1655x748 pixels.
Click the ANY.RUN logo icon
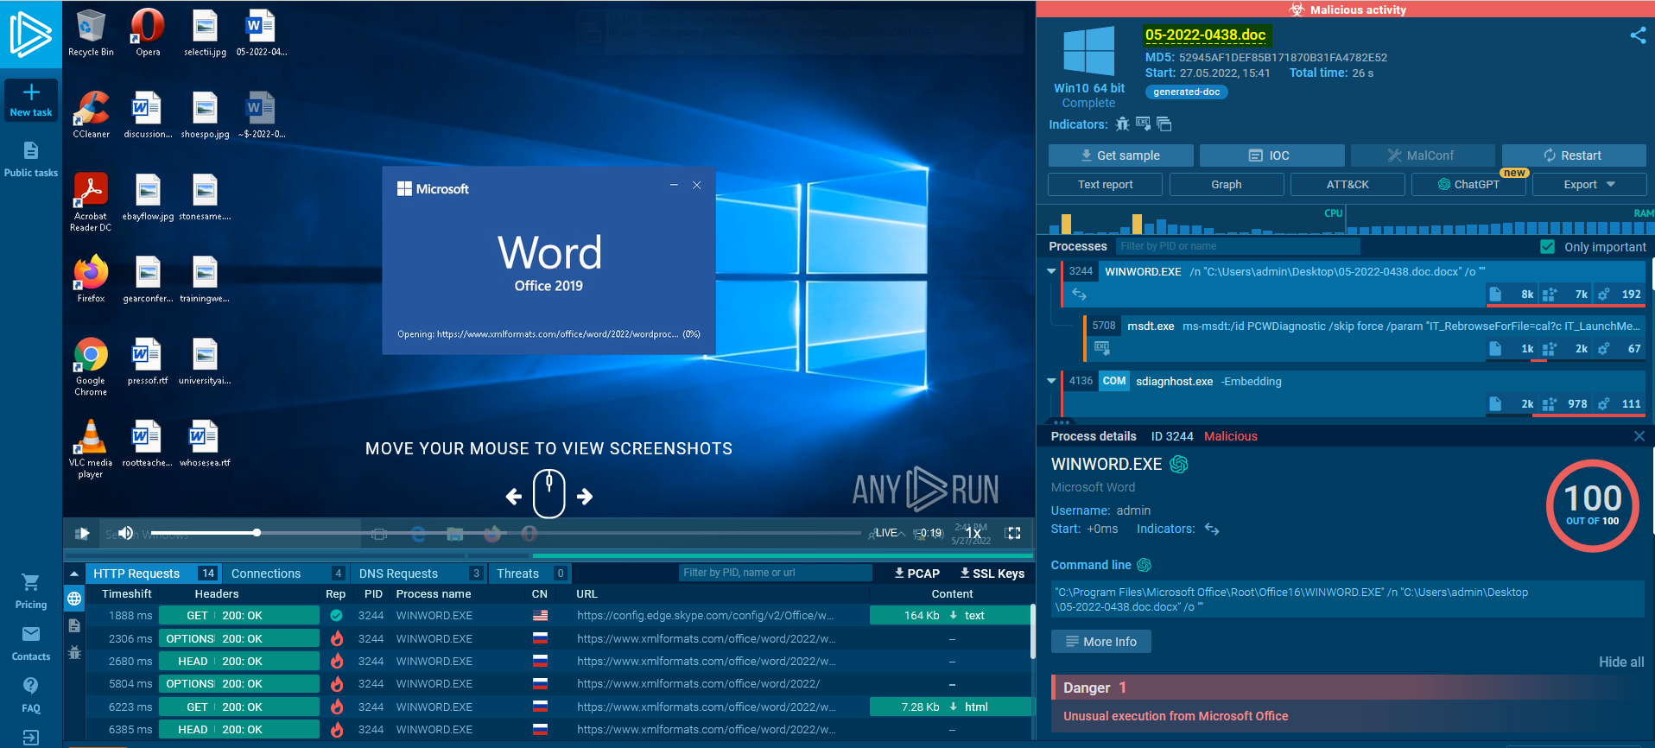[x=30, y=35]
